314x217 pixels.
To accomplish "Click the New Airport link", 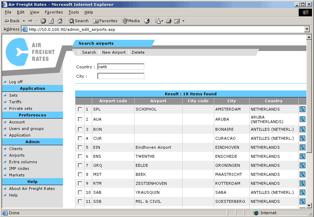I will [114, 52].
